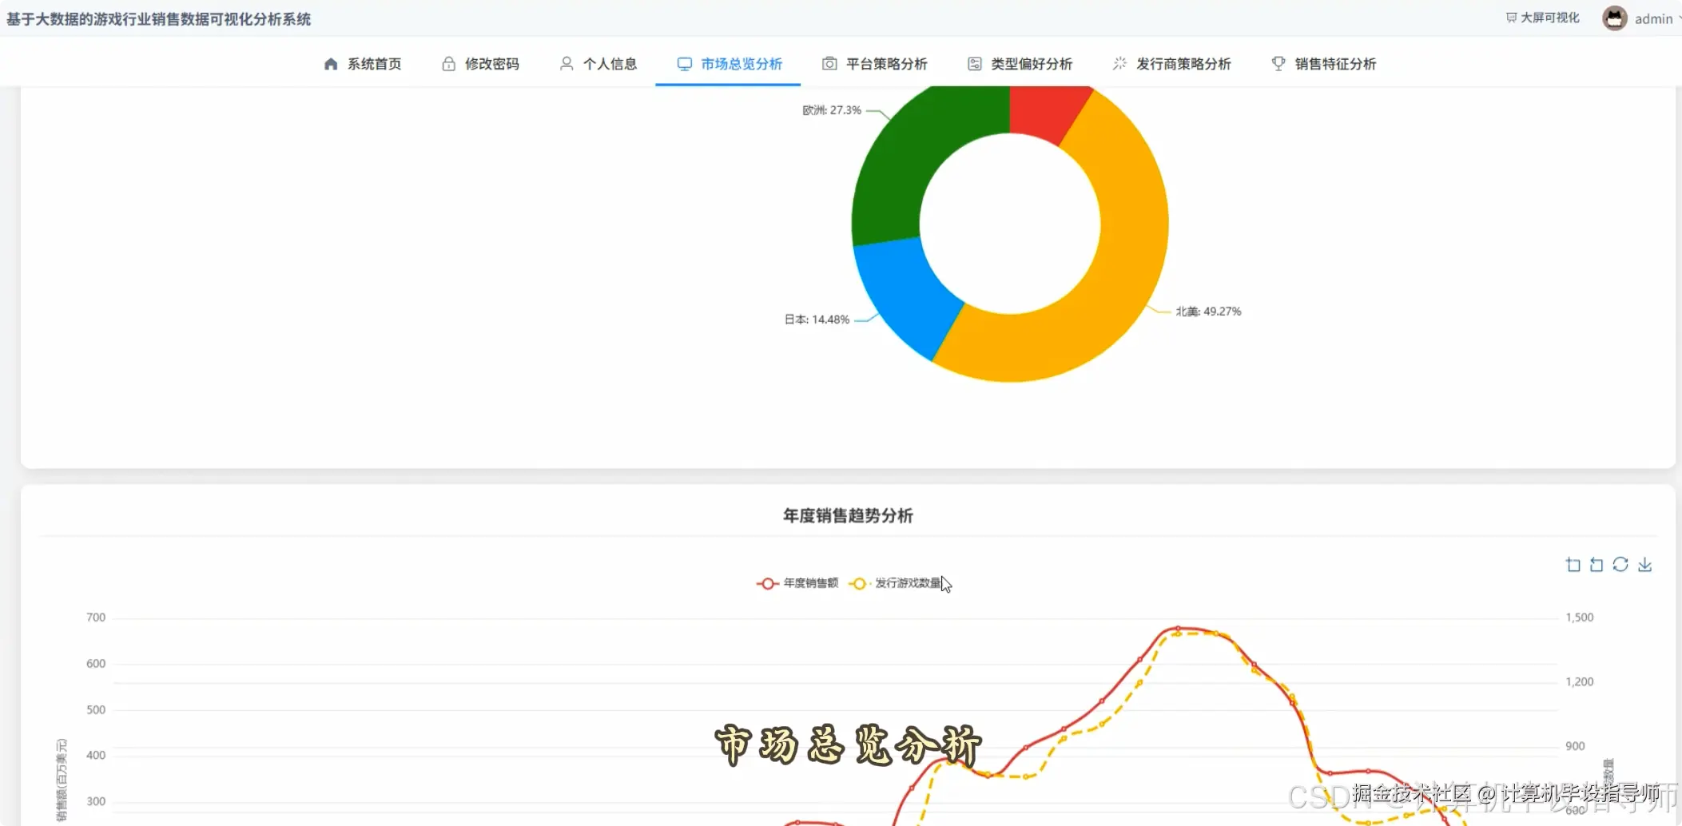Click the trophy icon beside 销售特征分析
Screen dimensions: 1682x826
point(1278,64)
